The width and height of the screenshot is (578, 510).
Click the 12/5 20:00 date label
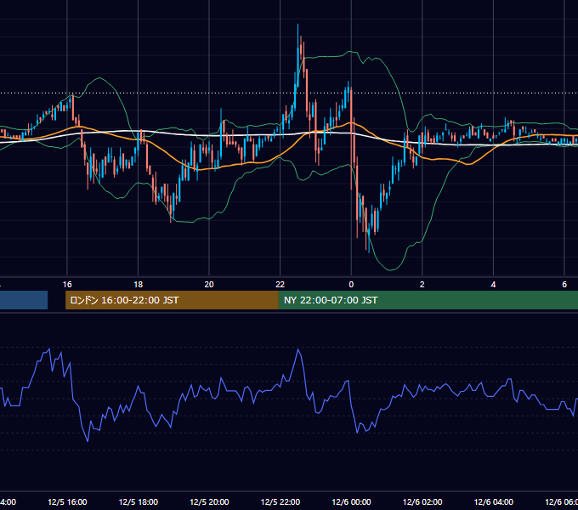point(209,502)
